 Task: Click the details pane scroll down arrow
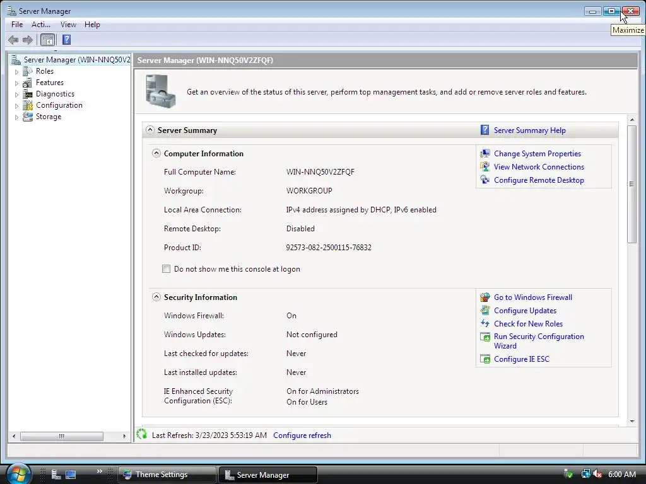632,422
